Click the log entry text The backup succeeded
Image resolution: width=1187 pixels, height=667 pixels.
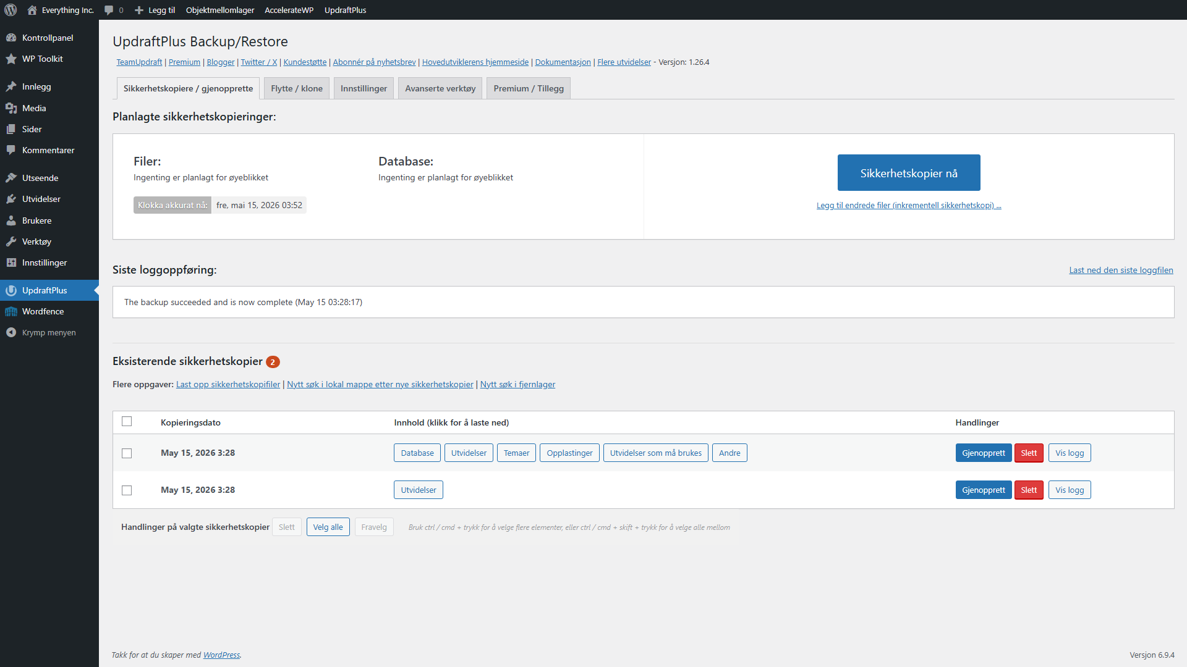coord(243,302)
